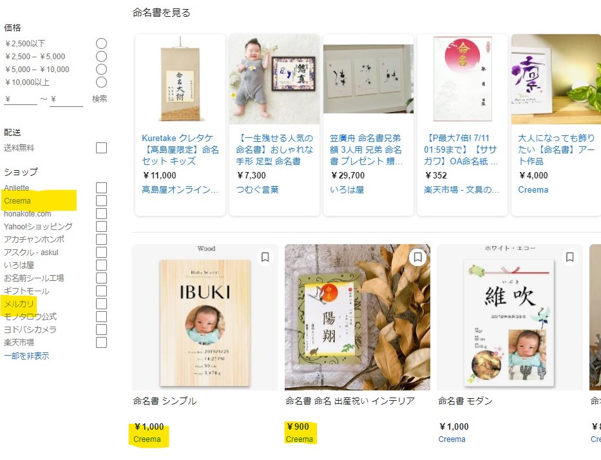Check the Creema shop filter checkbox

101,200
